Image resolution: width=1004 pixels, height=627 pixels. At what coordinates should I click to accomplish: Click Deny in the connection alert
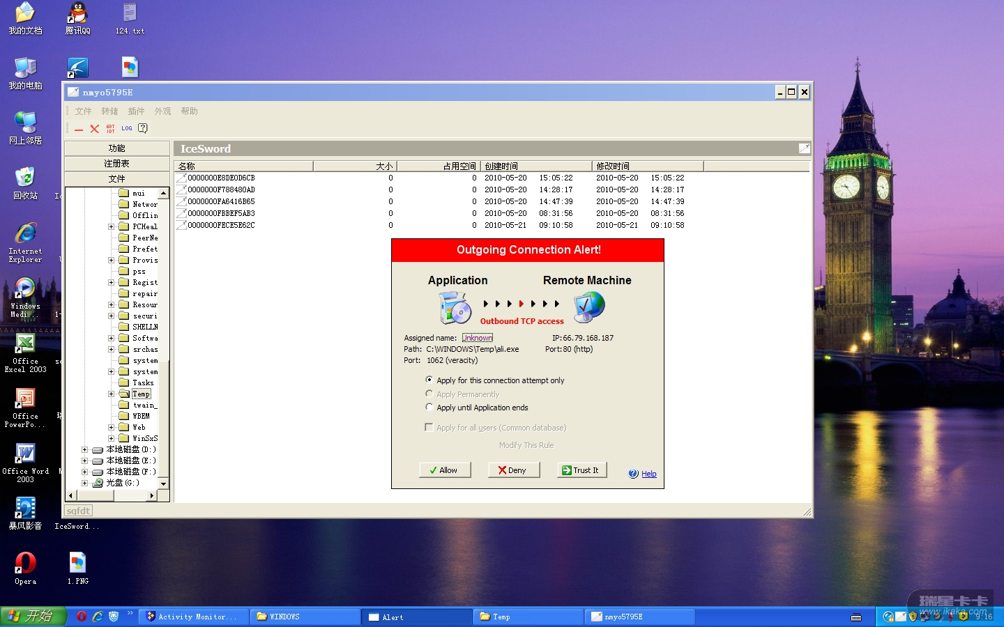(515, 470)
